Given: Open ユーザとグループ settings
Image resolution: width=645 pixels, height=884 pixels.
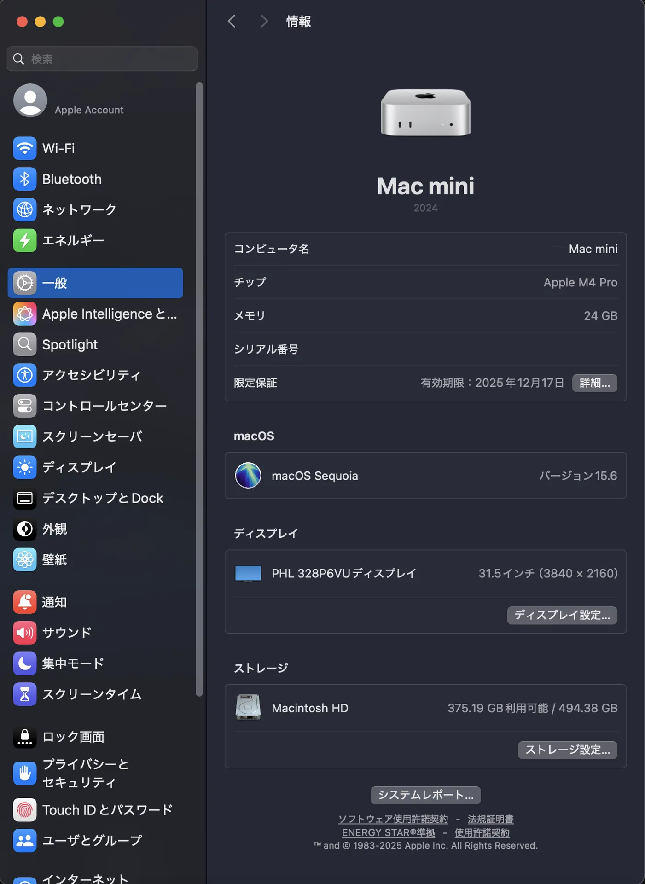Looking at the screenshot, I should [x=95, y=840].
